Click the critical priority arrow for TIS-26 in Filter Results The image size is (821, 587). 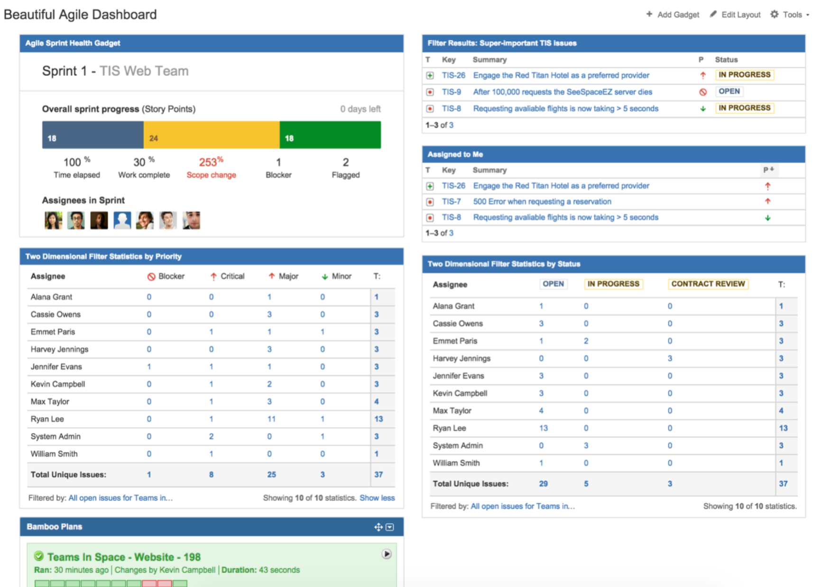[703, 75]
